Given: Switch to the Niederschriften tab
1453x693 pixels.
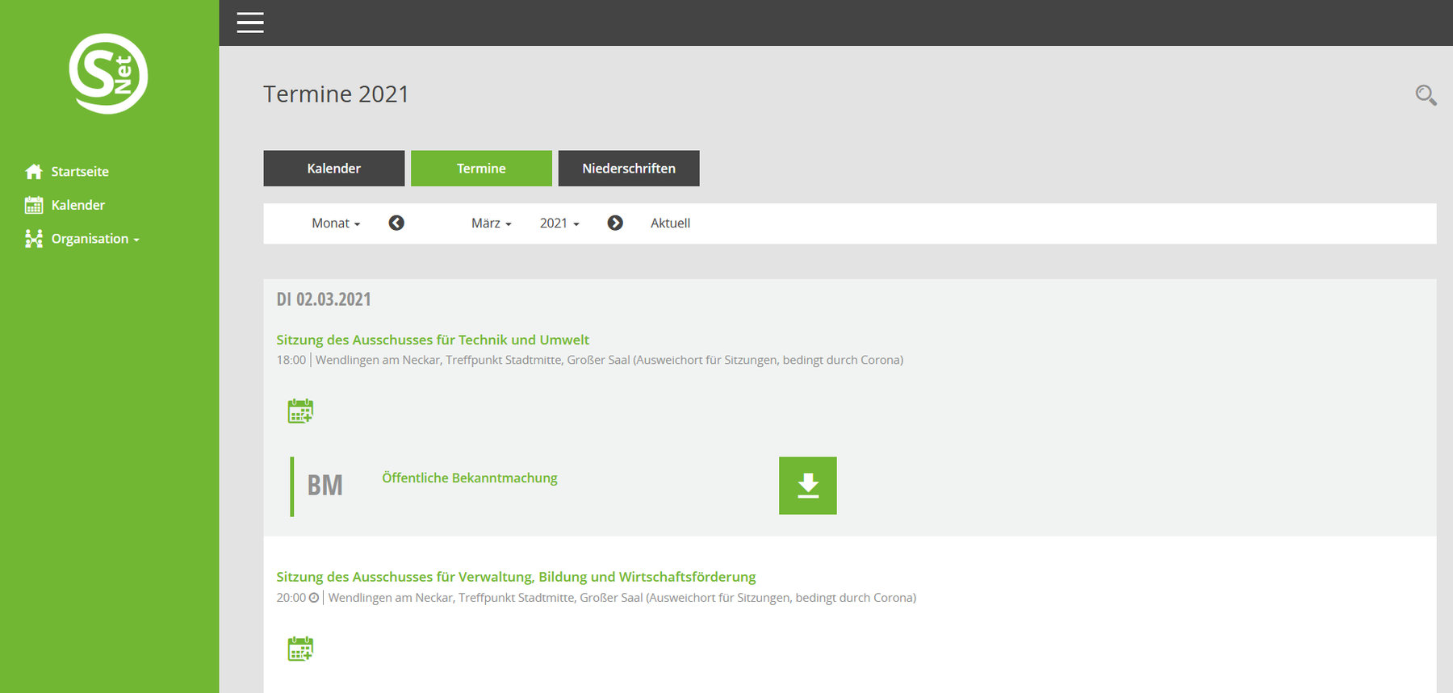Looking at the screenshot, I should point(629,169).
